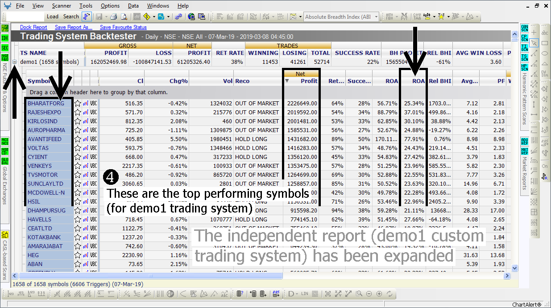This screenshot has height=308, width=551.
Task: Open the Scanner menu
Action: 62,6
